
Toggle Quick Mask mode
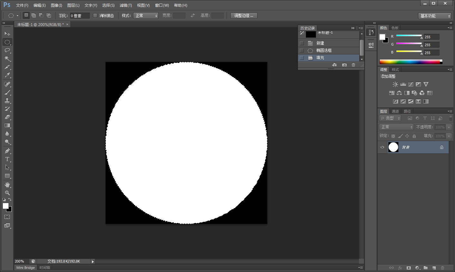(7, 217)
